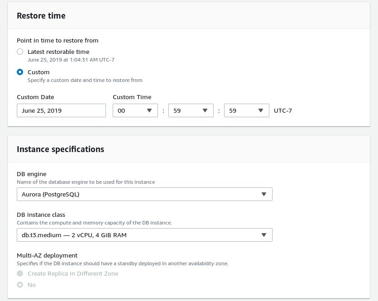The height and width of the screenshot is (301, 378).
Task: Click the Custom Date field showing June 25, 2019
Action: pyautogui.click(x=61, y=110)
